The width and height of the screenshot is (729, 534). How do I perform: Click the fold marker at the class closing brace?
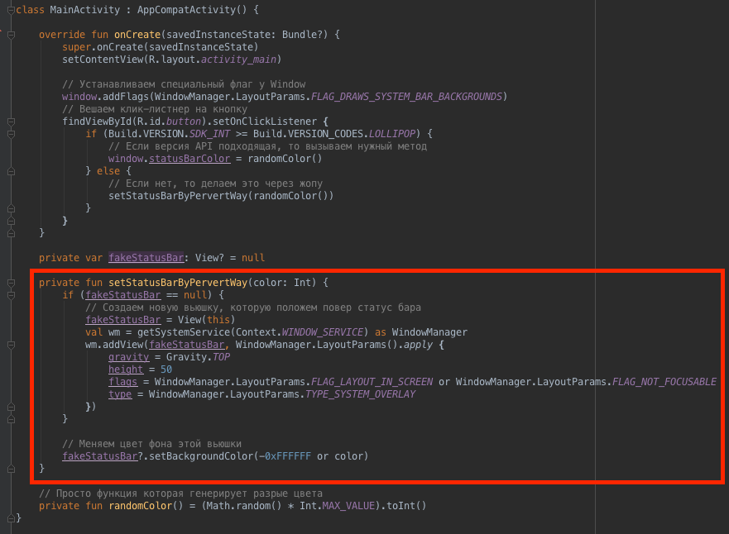[11, 518]
